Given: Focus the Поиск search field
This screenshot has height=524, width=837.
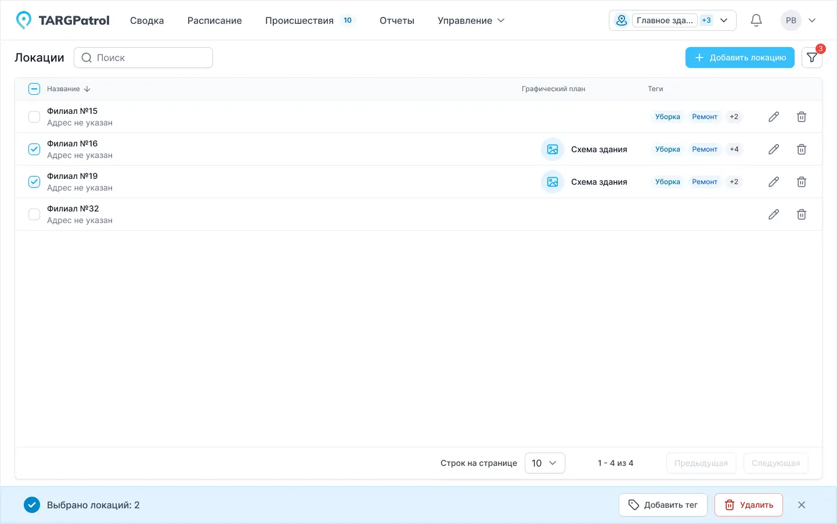Looking at the screenshot, I should coord(143,58).
